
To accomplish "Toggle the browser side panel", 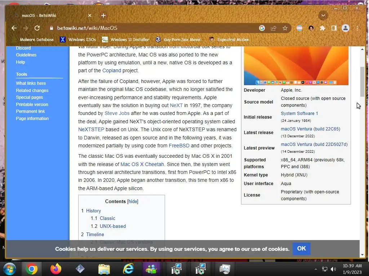I will [x=334, y=28].
